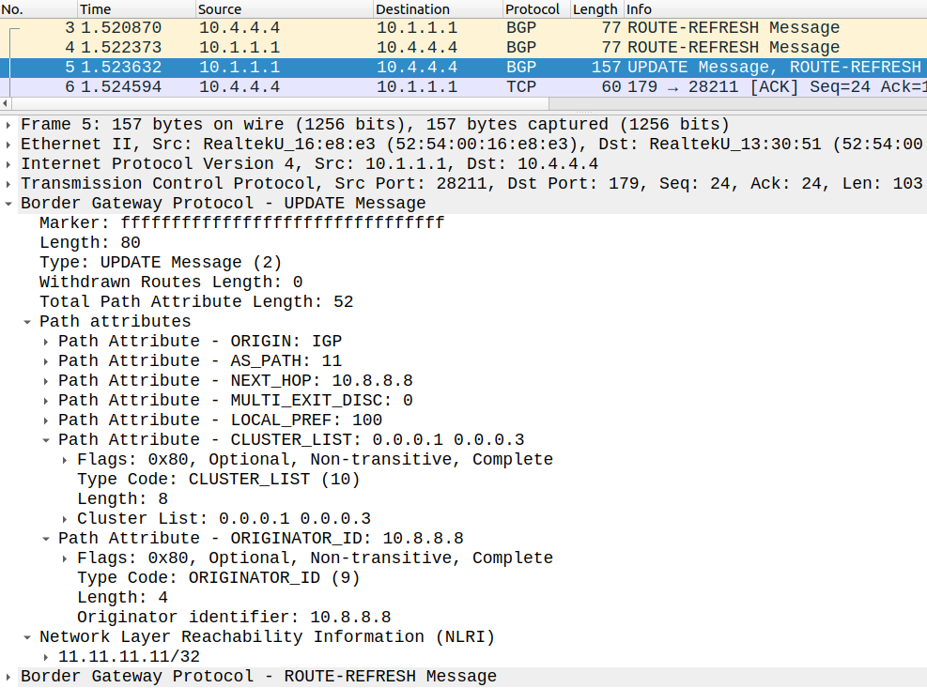Image resolution: width=927 pixels, height=688 pixels.
Task: Click length 77 in packet 3 row
Action: tap(611, 28)
